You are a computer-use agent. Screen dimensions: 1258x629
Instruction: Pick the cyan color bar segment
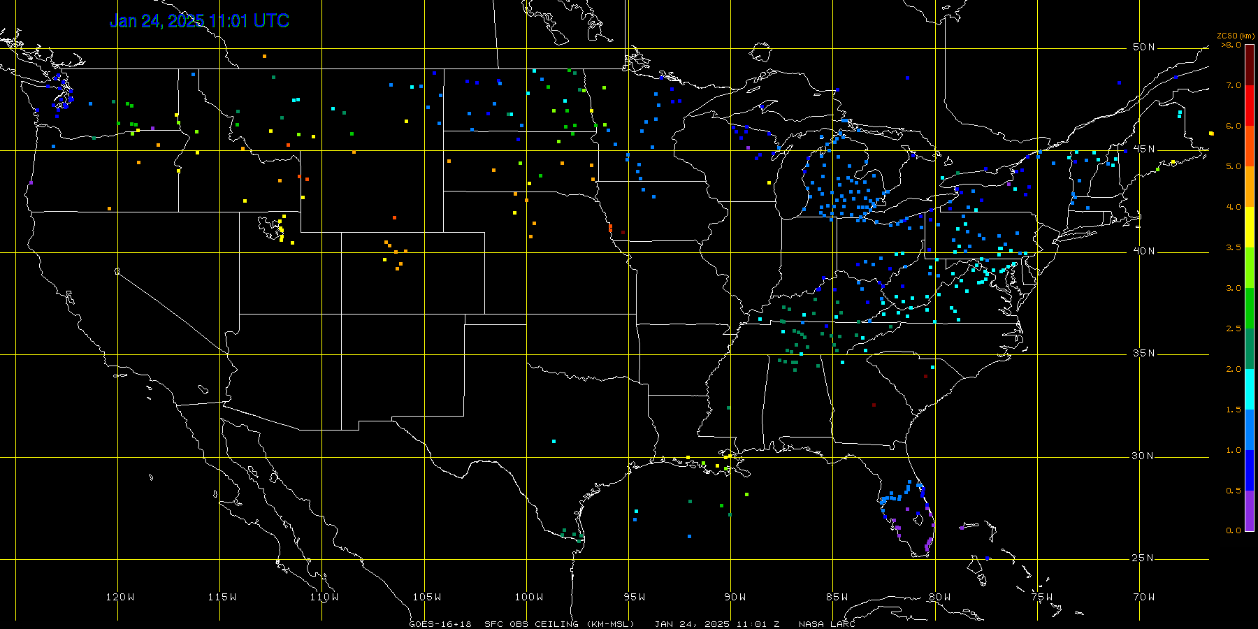[1250, 389]
